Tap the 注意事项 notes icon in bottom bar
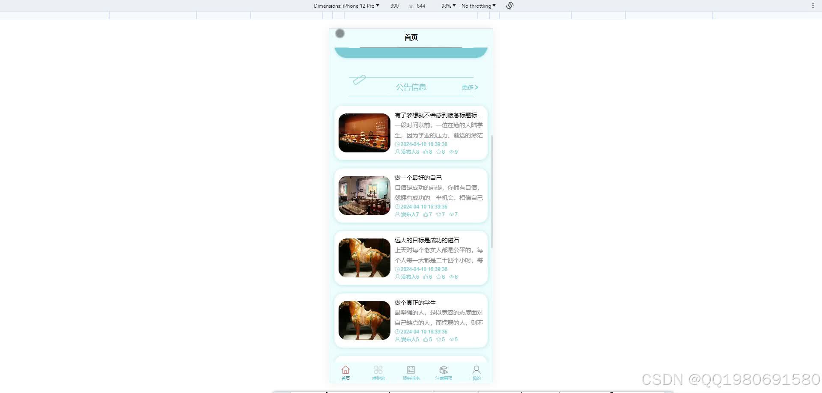The height and width of the screenshot is (393, 822). click(x=444, y=369)
